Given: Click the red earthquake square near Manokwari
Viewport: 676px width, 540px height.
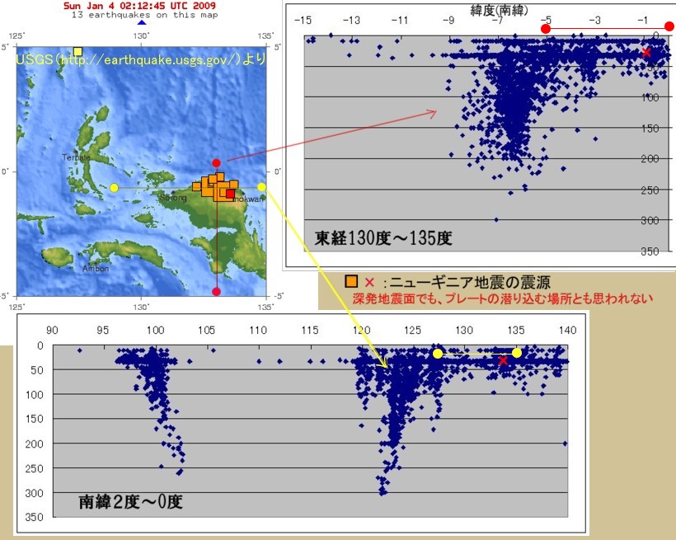Looking at the screenshot, I should click(x=230, y=194).
